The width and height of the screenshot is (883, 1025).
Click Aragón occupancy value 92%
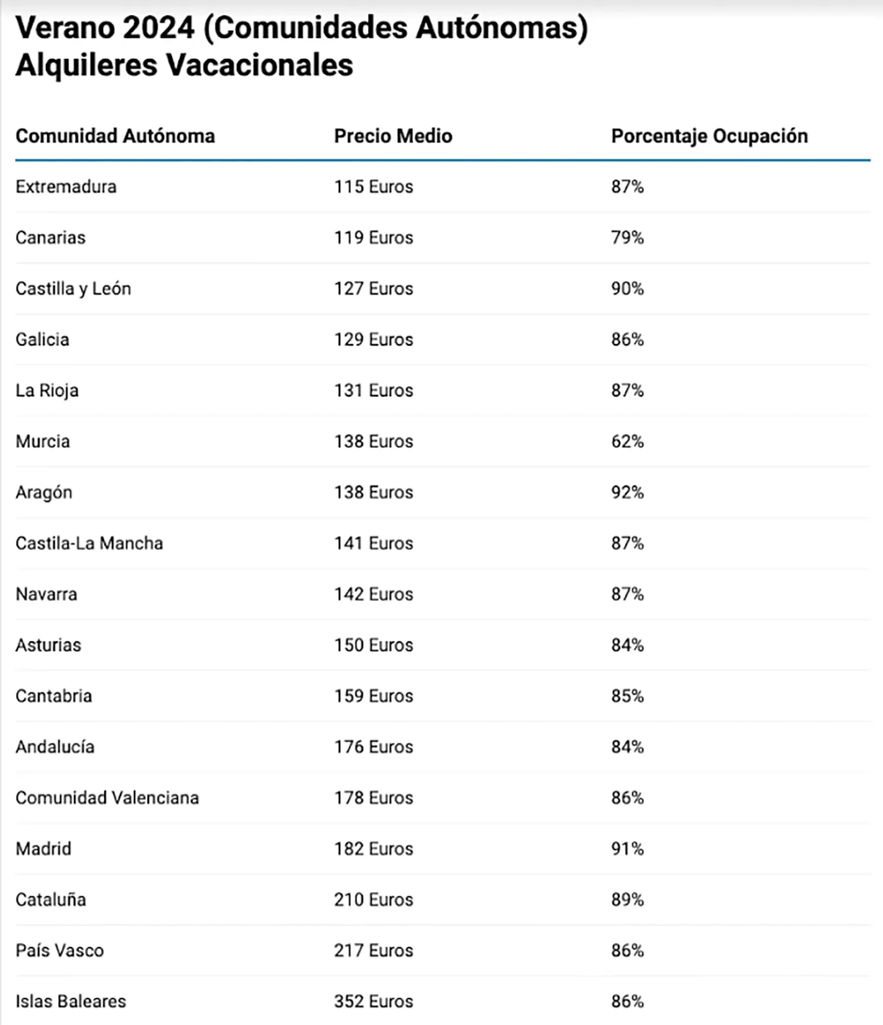coord(627,492)
